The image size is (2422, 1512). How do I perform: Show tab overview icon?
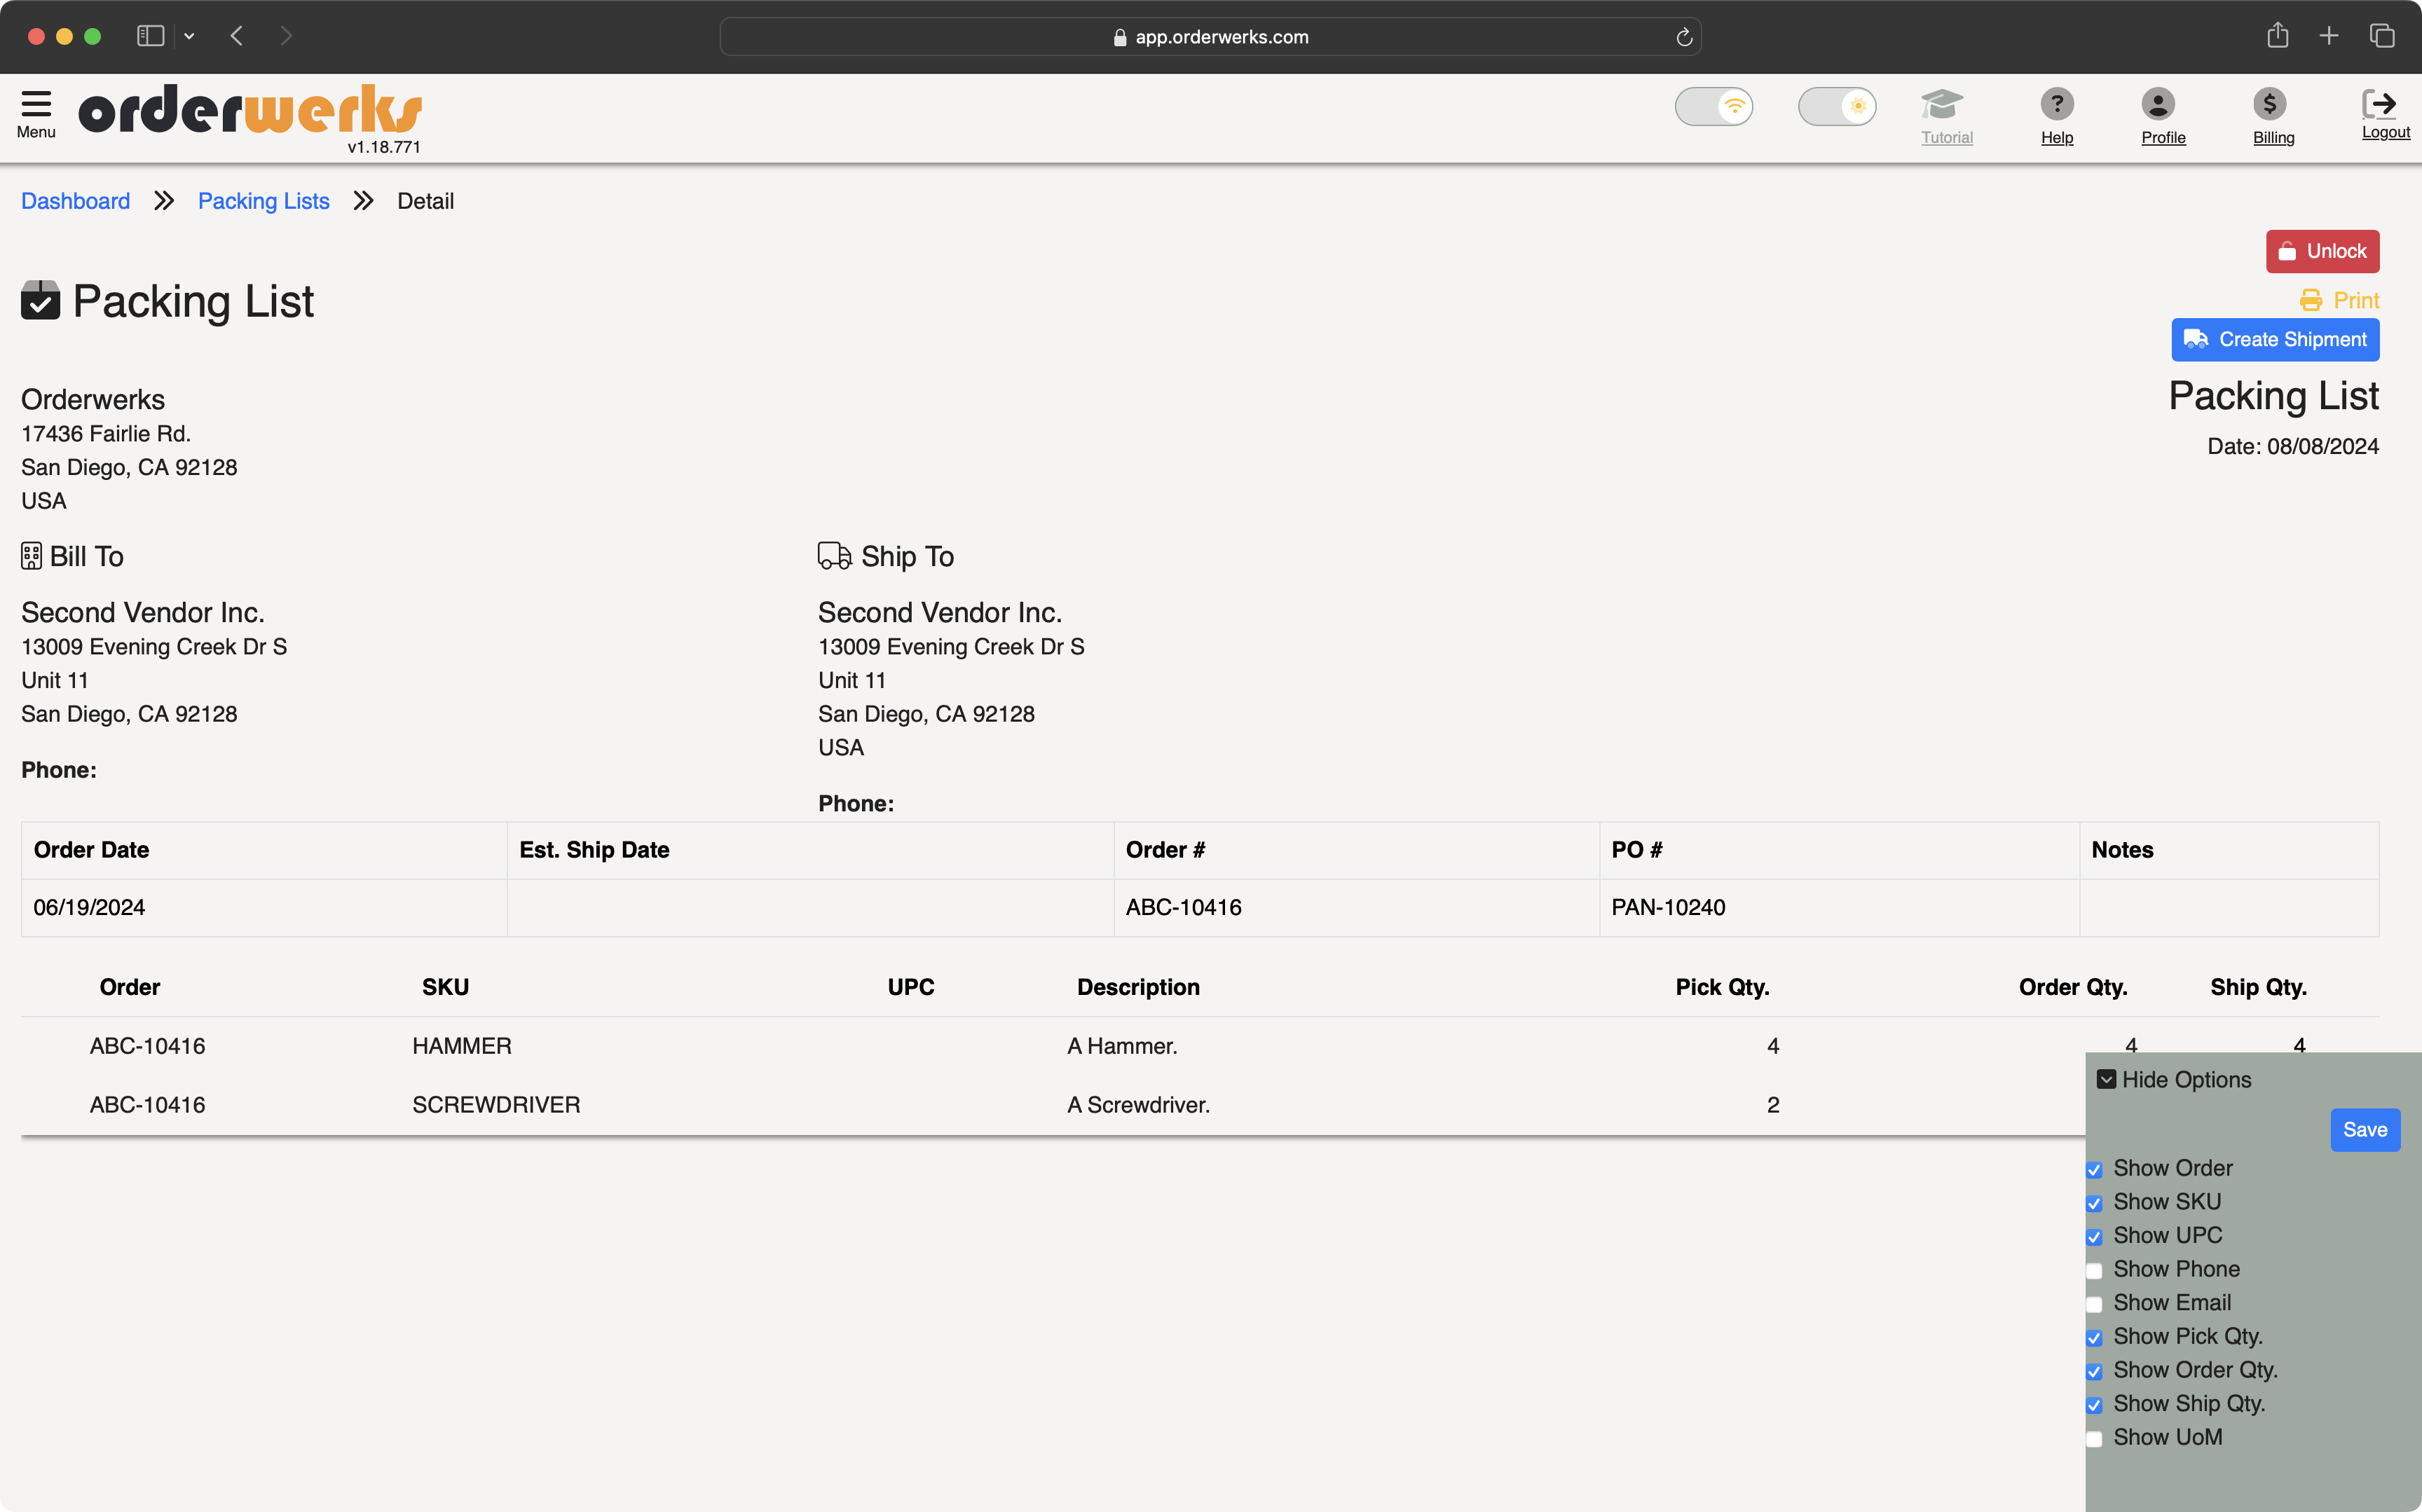point(2382,36)
